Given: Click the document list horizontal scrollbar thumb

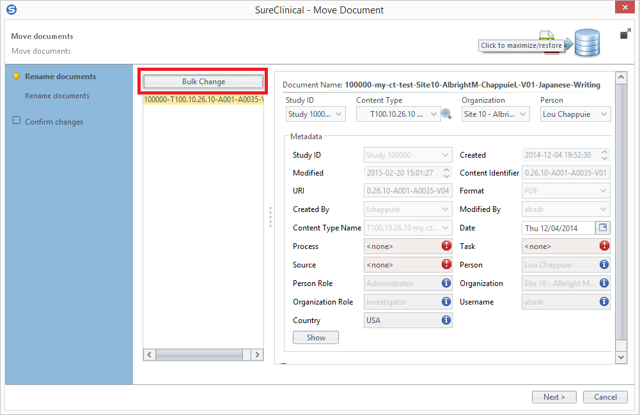Looking at the screenshot, I should click(199, 355).
